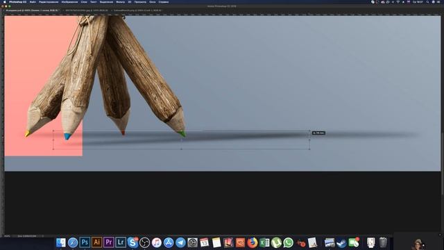
Task: Open the App Store dock icon
Action: (x=169, y=242)
